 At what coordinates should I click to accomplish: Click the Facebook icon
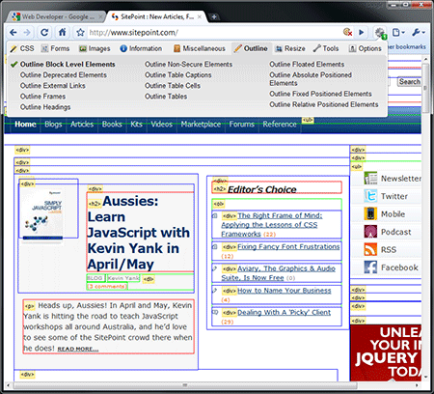pyautogui.click(x=370, y=267)
